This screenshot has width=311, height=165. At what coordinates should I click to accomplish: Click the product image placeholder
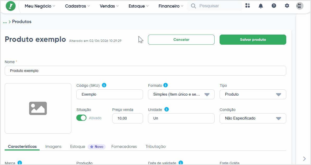38,108
